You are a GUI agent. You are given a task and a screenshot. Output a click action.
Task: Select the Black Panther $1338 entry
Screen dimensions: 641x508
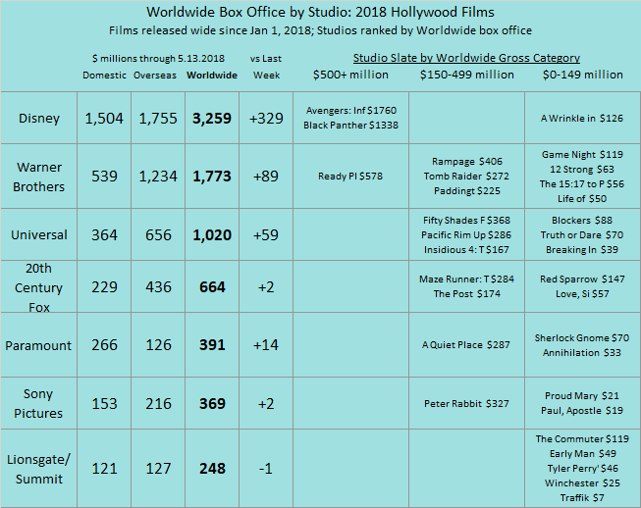tap(350, 126)
